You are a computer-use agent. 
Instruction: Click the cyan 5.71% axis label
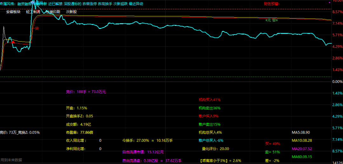tap(337, 128)
